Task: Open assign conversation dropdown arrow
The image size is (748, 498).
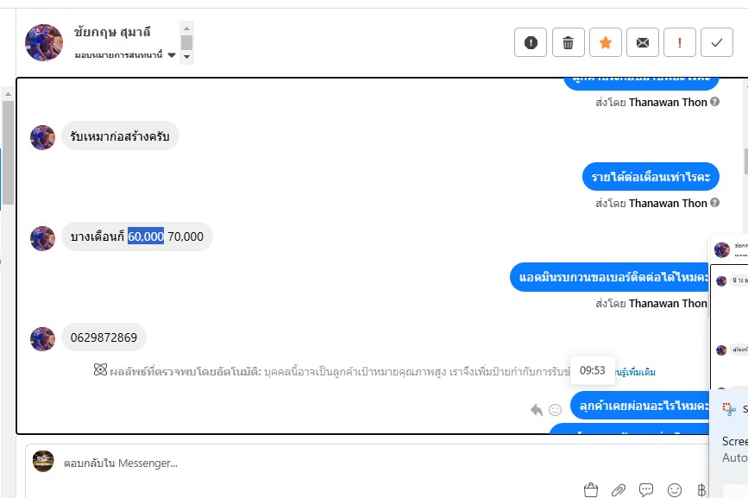Action: (172, 55)
